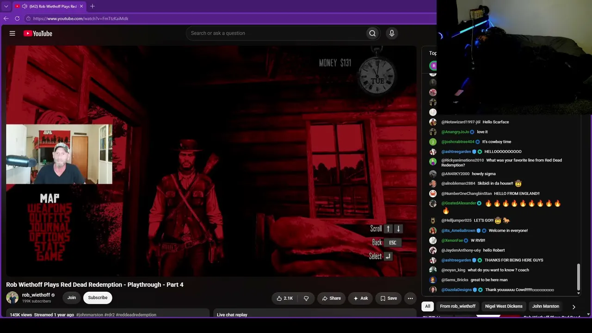Viewport: 592px width, 333px height.
Task: Open avatar of @Helljumper025 in chat
Action: click(433, 221)
